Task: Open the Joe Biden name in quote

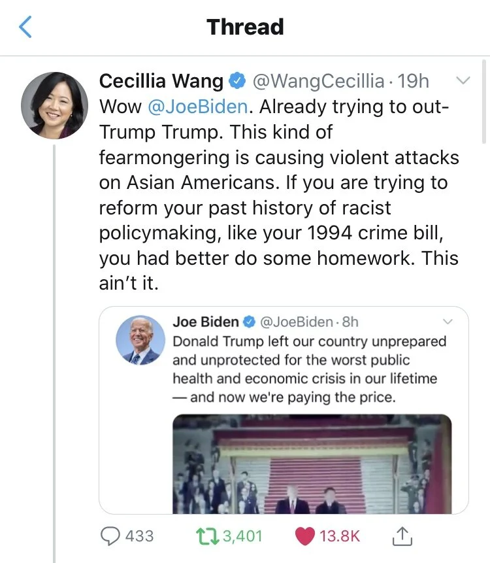Action: click(x=206, y=322)
